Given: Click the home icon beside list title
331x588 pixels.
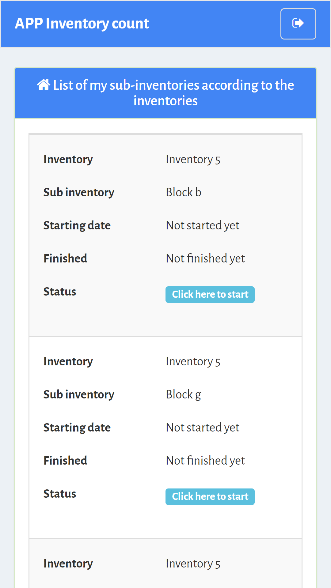Looking at the screenshot, I should pyautogui.click(x=44, y=85).
